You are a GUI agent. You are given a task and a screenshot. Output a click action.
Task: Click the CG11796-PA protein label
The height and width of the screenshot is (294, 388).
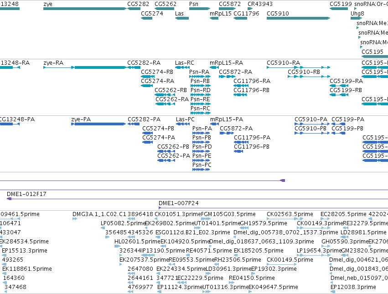click(x=252, y=138)
